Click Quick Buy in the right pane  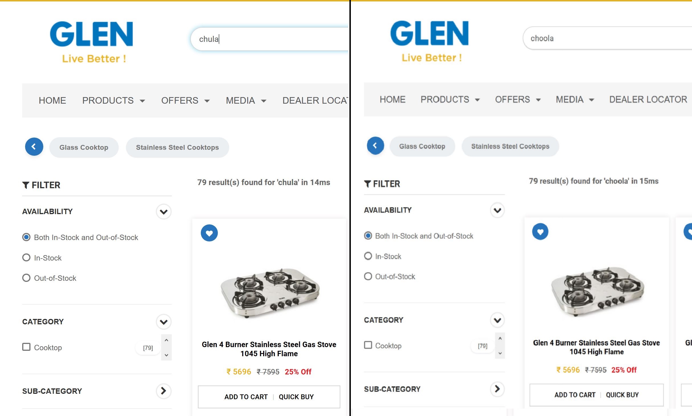click(x=622, y=395)
